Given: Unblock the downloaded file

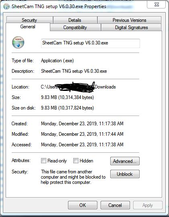Looking at the screenshot, I should click(x=125, y=174).
